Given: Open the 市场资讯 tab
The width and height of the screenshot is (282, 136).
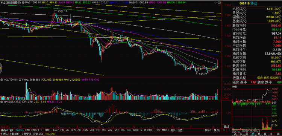Looking at the screenshot, I should 50,134.
